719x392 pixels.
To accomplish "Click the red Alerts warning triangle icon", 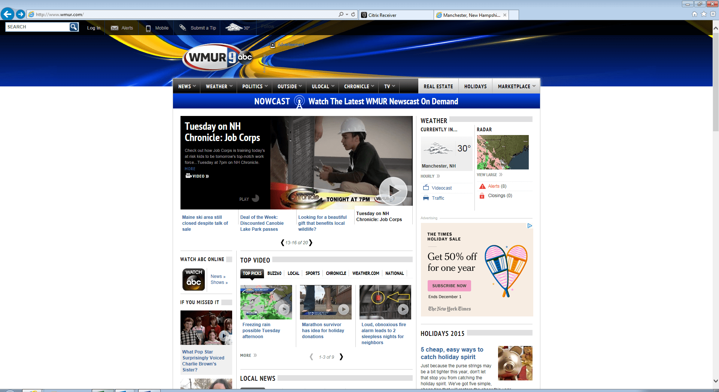I will (482, 186).
